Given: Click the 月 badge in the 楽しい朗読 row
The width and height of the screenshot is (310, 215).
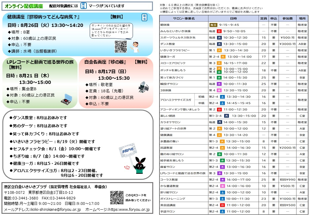Looking at the screenshot, I should (x=226, y=116).
